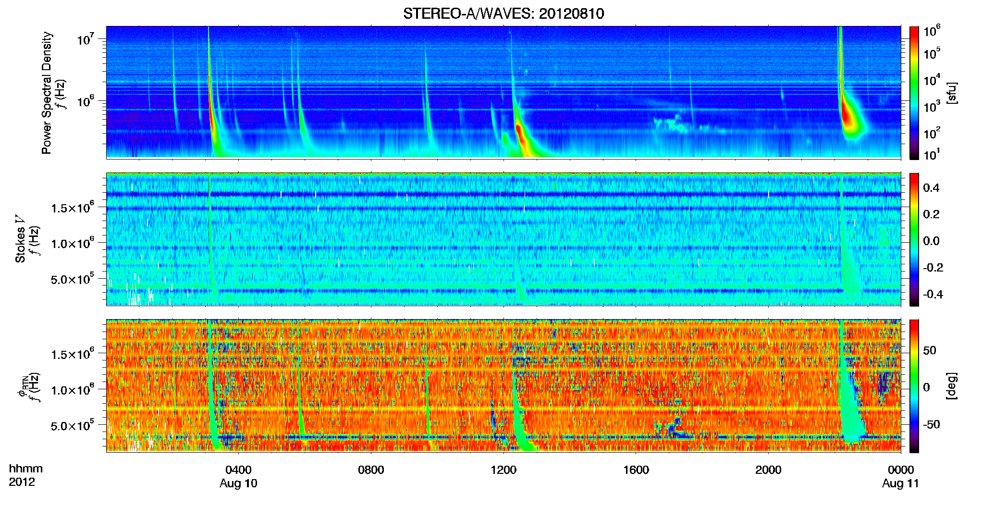Click the 1200 time axis label

point(503,470)
